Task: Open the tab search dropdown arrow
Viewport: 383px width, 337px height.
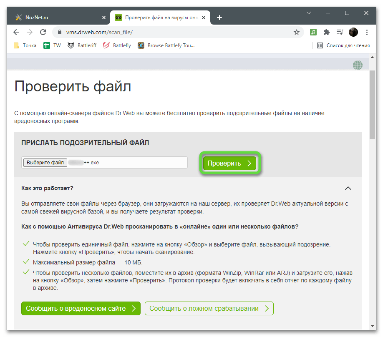Action: click(x=309, y=13)
